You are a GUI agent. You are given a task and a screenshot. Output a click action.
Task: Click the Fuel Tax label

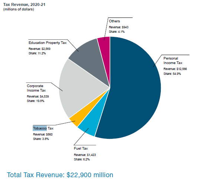tap(81, 149)
